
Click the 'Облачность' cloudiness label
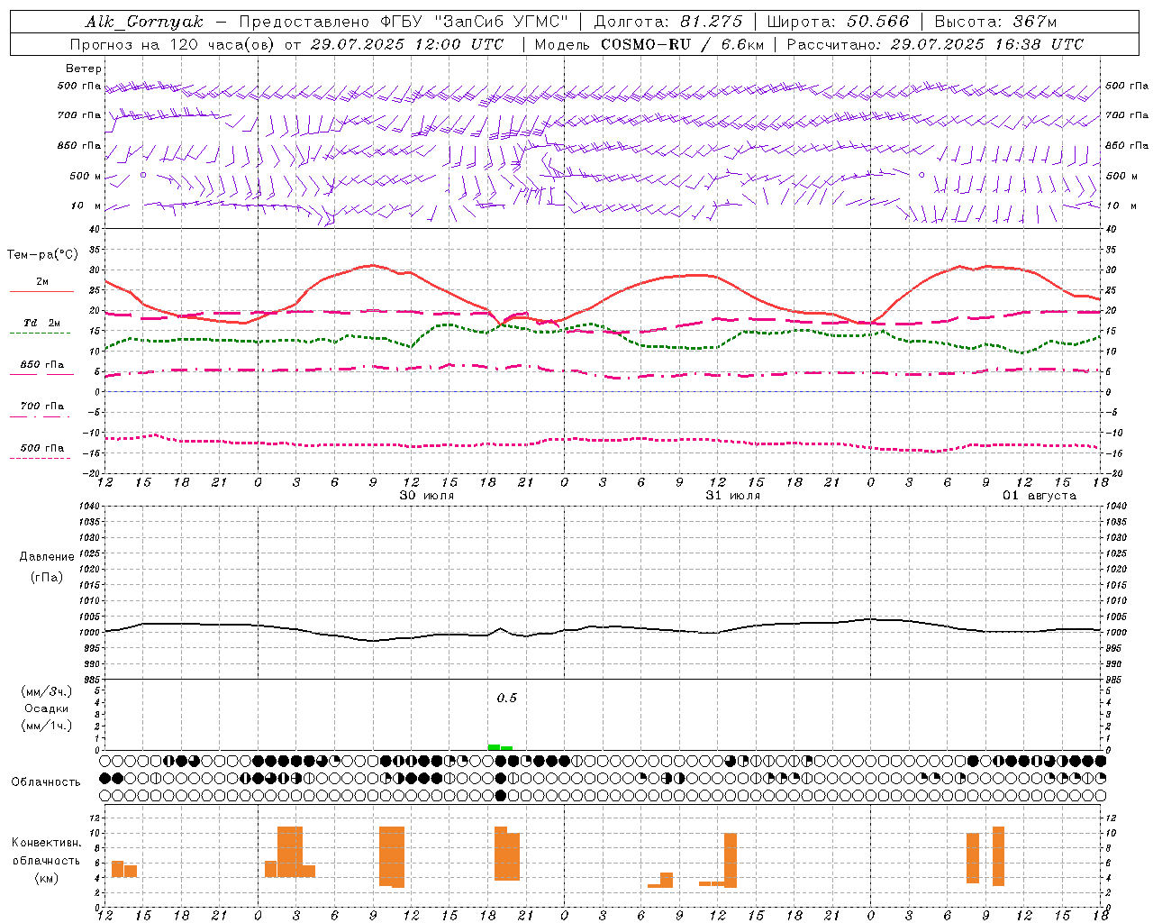coord(46,781)
